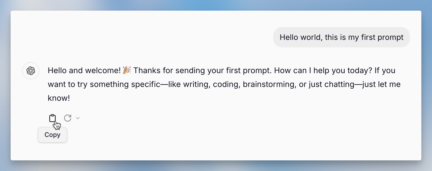Click the Copy tooltip label

[x=52, y=135]
